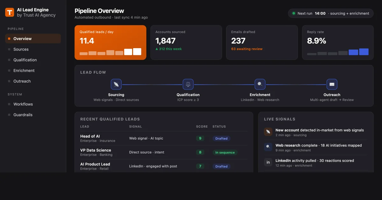This screenshot has height=200, width=382.
Task: Go to Sources in the sidebar
Action: pos(33,49)
